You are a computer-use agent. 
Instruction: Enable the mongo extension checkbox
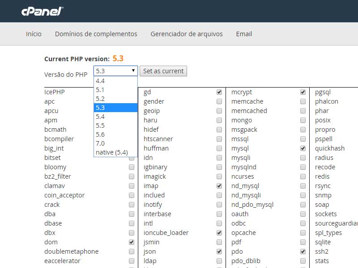(x=303, y=120)
